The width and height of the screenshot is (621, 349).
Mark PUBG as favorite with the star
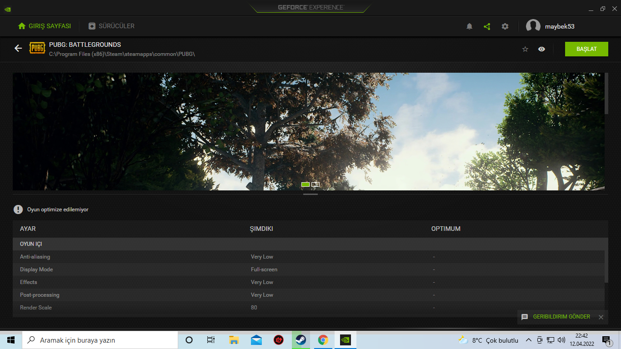[x=526, y=49]
